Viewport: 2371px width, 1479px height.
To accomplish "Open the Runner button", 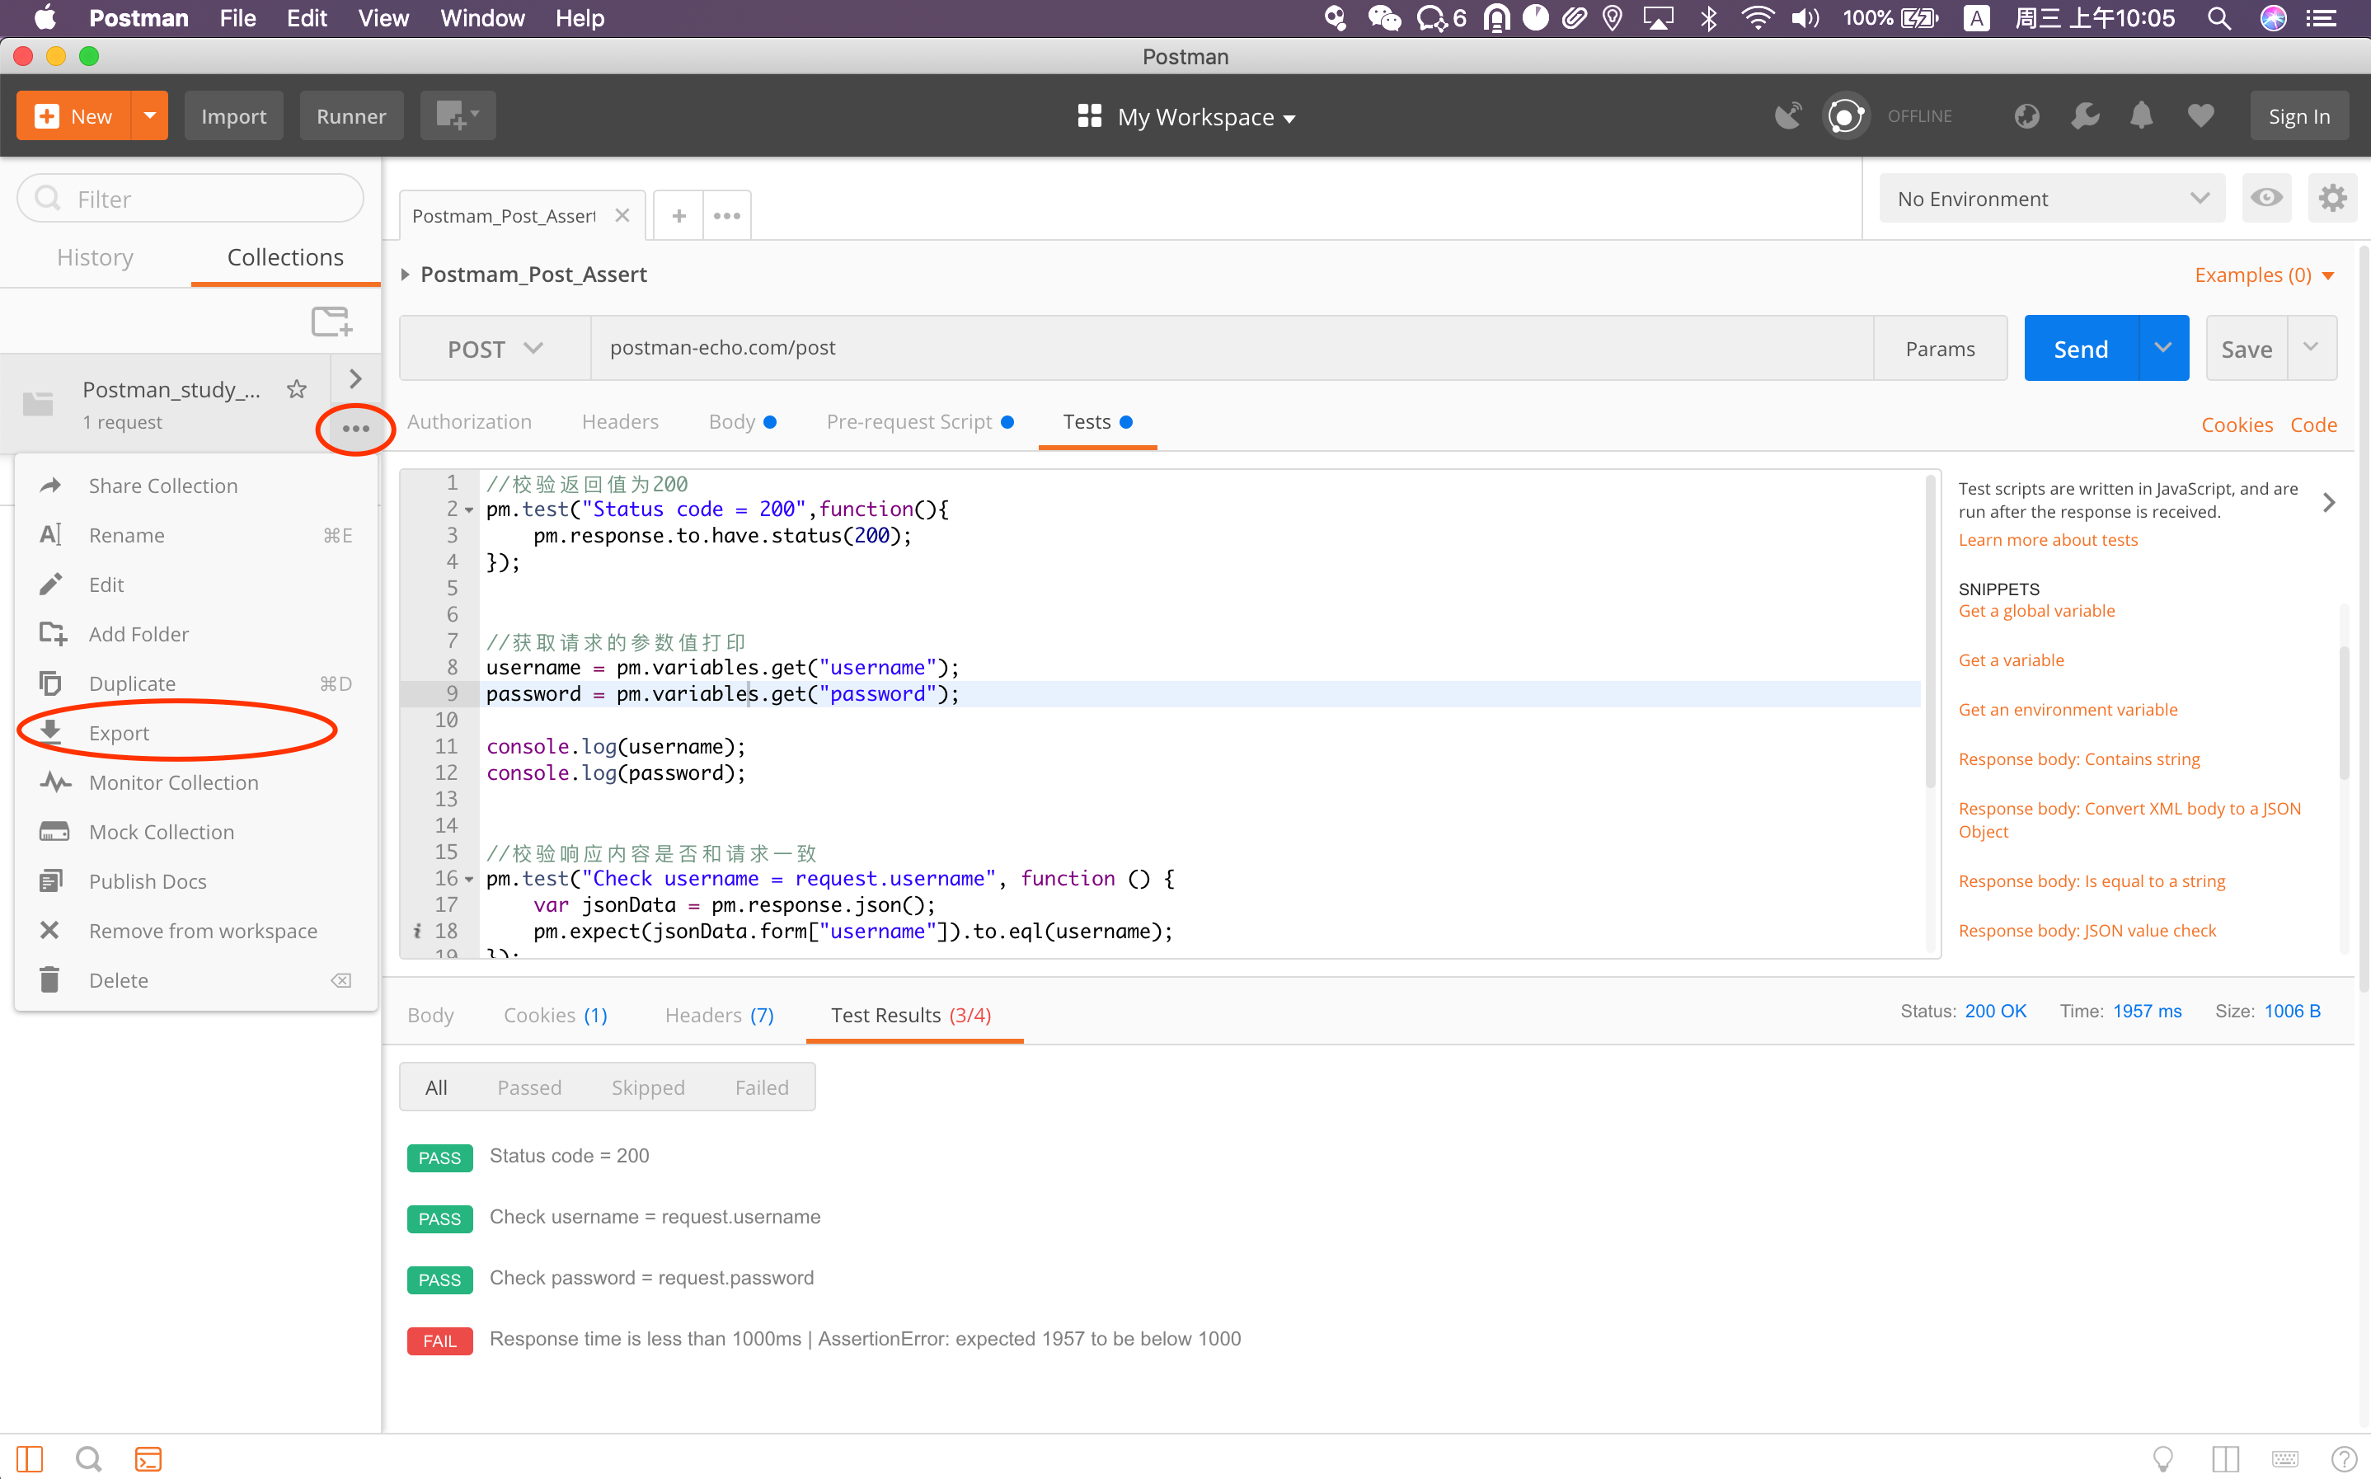I will click(351, 115).
